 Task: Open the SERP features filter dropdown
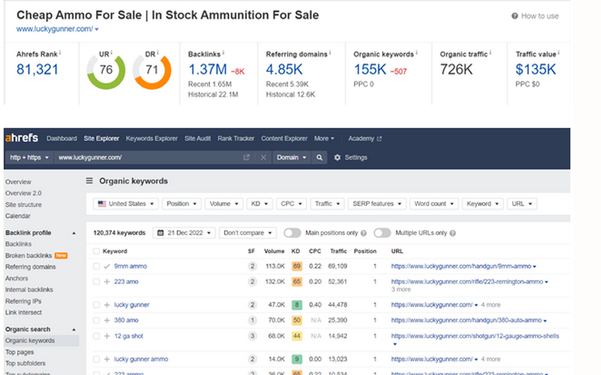(x=377, y=203)
